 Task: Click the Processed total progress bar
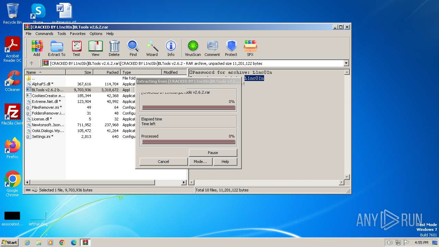coord(189,142)
